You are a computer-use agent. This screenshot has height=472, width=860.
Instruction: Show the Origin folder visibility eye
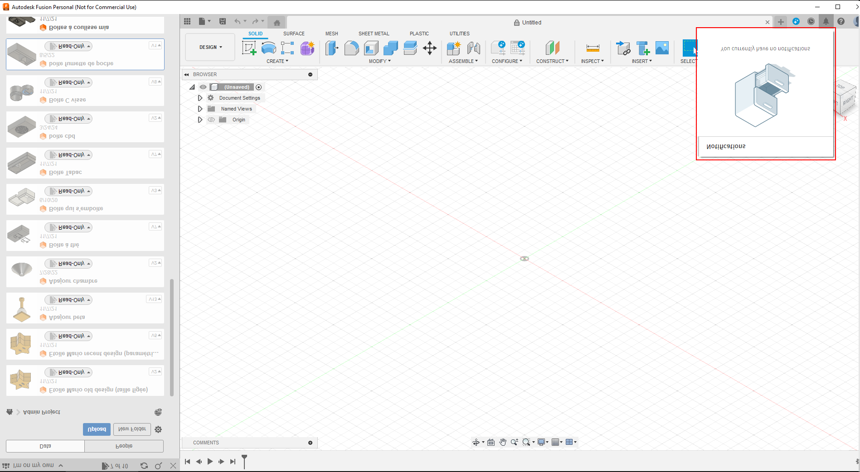tap(211, 120)
